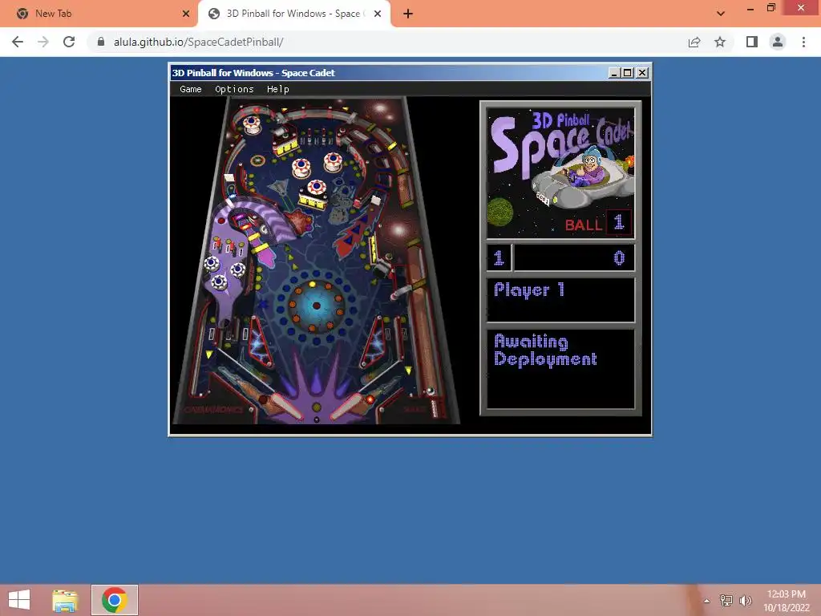This screenshot has height=616, width=821.
Task: Bookmark this page with the star icon
Action: click(x=720, y=42)
